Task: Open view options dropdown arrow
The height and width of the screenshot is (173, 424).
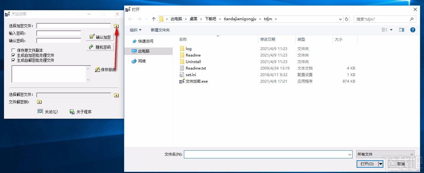Action: pyautogui.click(x=391, y=30)
